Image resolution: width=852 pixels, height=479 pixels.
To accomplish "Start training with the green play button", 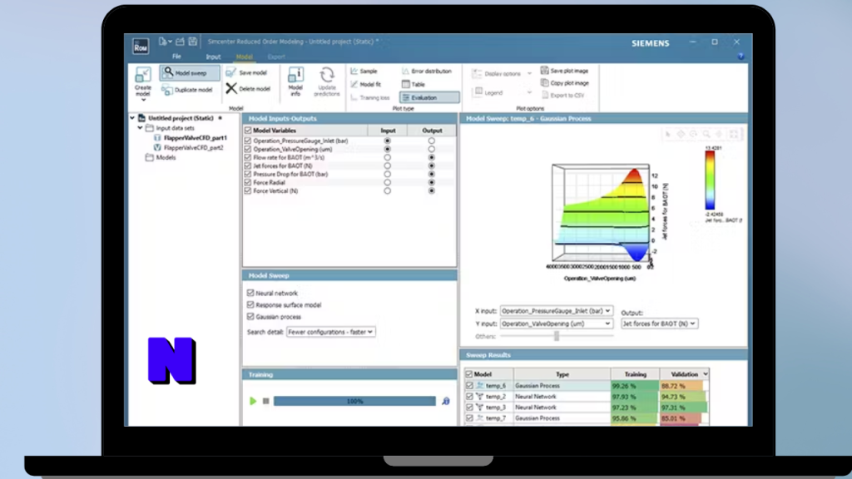I will click(253, 402).
